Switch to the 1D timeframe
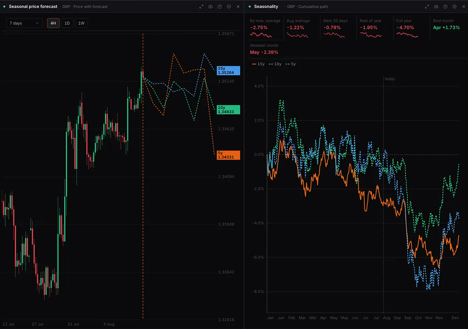Image resolution: width=468 pixels, height=329 pixels. pos(67,23)
